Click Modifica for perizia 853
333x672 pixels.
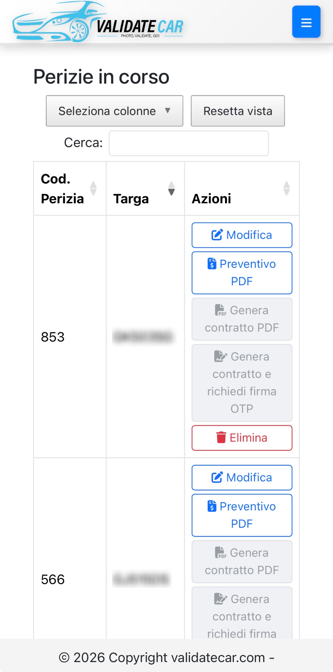242,235
